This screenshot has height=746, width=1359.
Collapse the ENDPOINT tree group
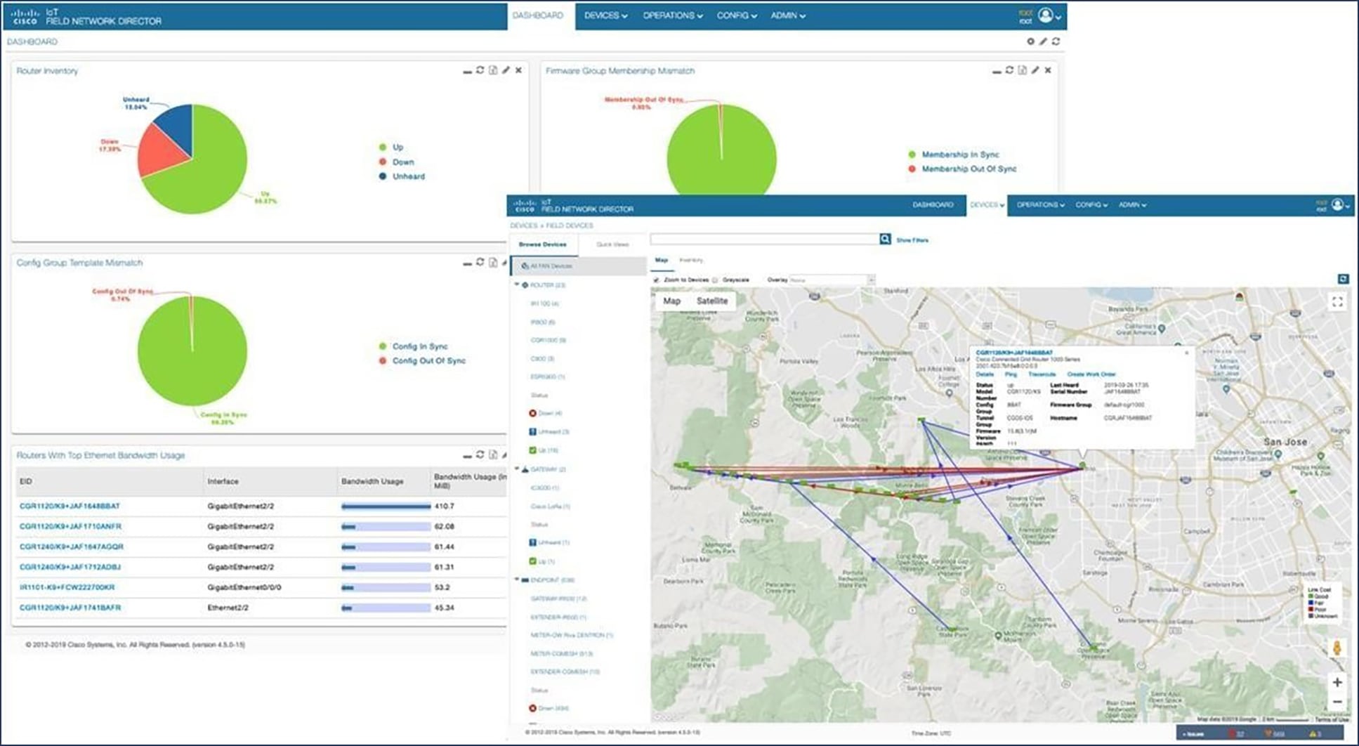point(518,580)
